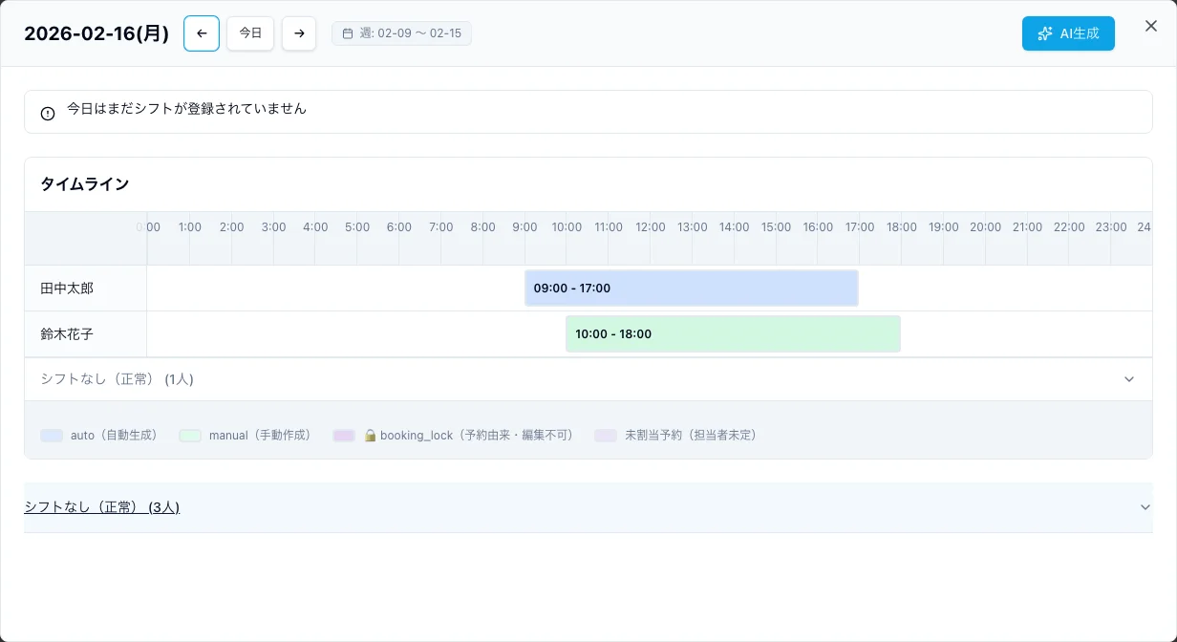The width and height of the screenshot is (1177, 642).
Task: Go to next day with right arrow
Action: (x=299, y=33)
